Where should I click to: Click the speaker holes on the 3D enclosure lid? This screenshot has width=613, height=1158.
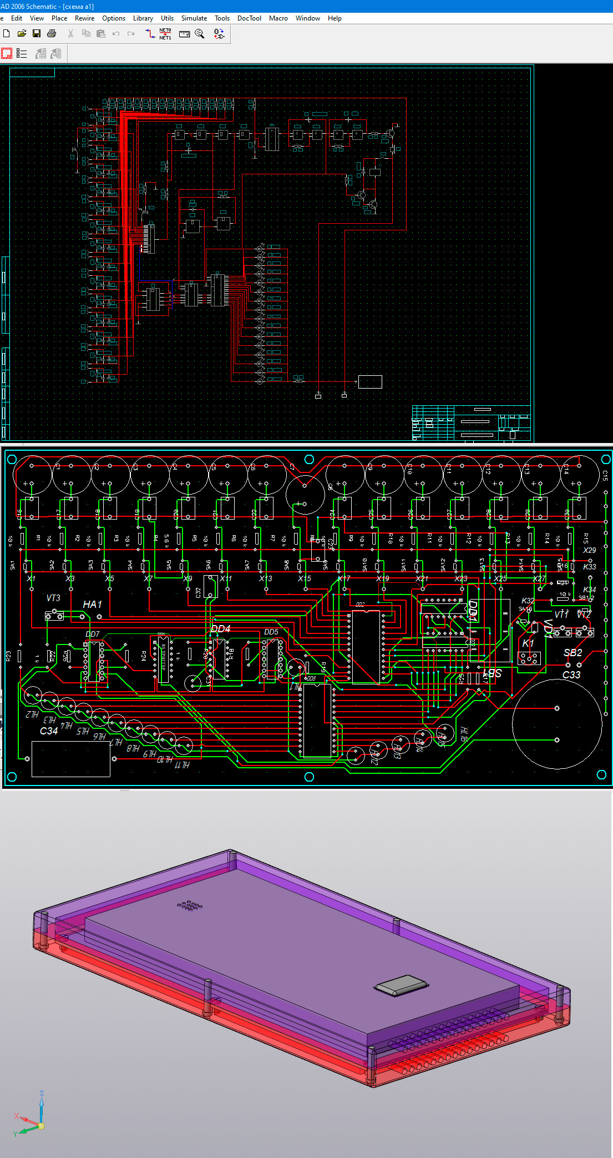[190, 905]
